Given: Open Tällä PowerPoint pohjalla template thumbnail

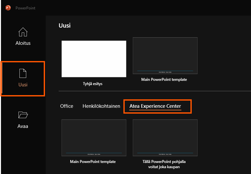Looking at the screenshot, I should [165, 138].
